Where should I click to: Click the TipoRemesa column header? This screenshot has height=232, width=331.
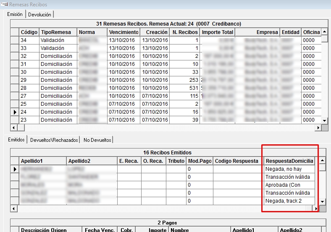pos(58,32)
